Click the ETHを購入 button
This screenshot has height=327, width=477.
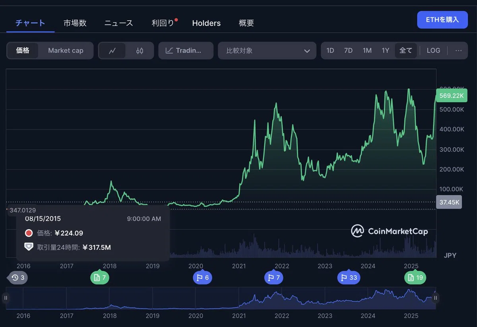[x=442, y=19]
